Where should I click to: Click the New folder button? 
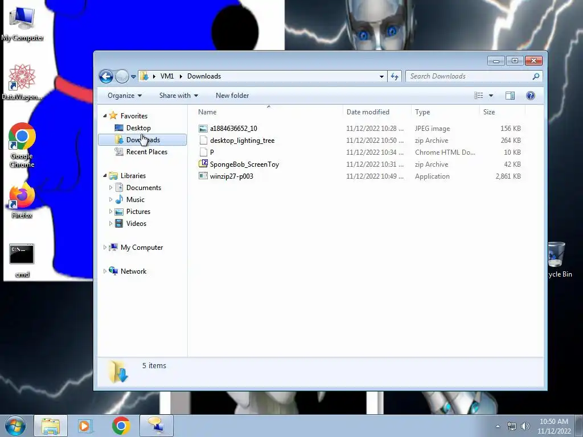coord(232,96)
